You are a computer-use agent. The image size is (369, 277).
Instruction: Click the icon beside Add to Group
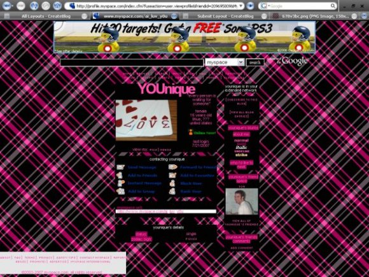coord(120,191)
